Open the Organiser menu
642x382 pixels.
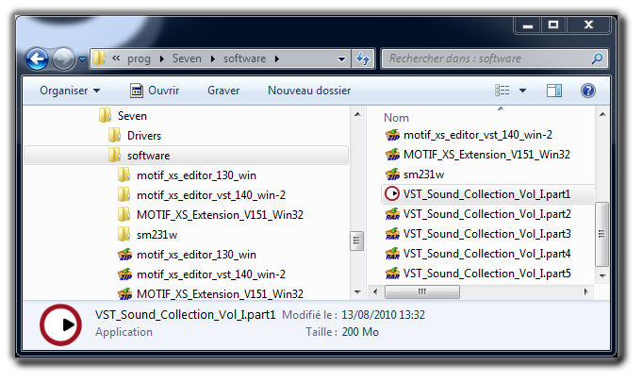click(x=70, y=91)
